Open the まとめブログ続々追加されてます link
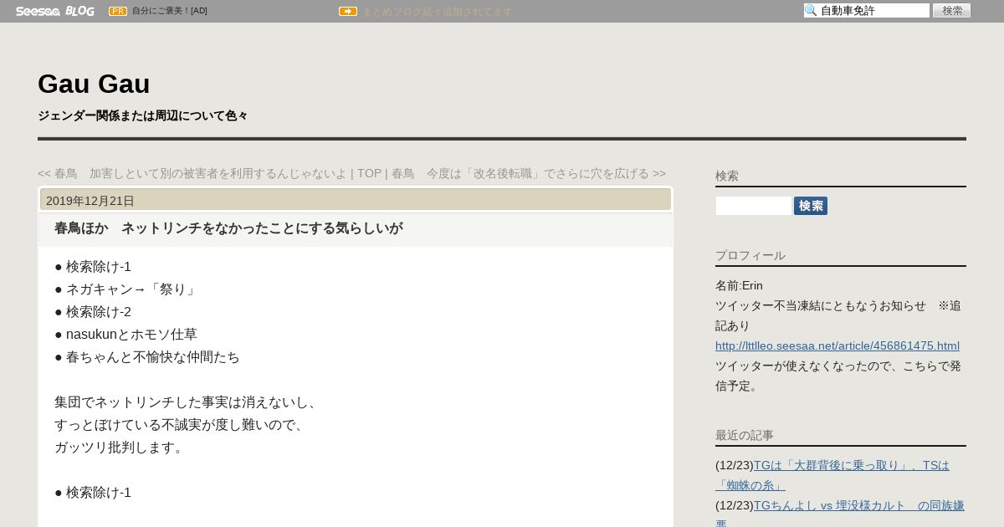Screen dimensions: 1004x527 437,12
